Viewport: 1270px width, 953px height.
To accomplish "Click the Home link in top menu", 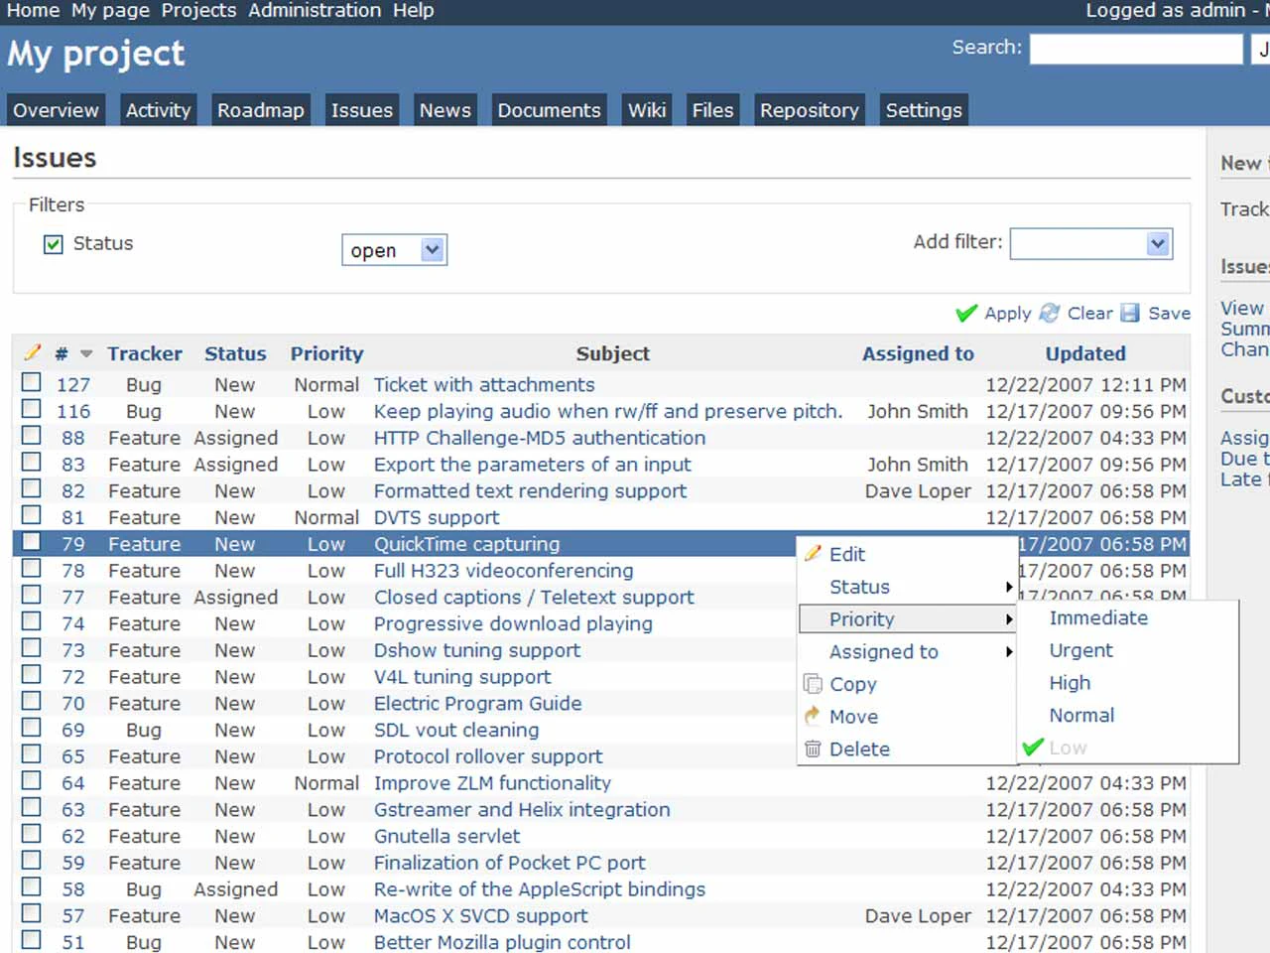I will pyautogui.click(x=34, y=10).
